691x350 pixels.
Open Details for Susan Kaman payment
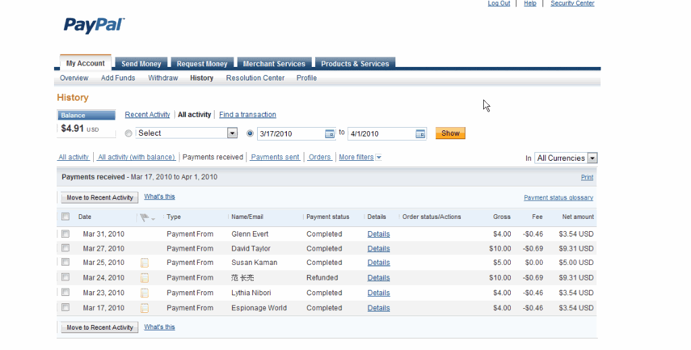379,263
